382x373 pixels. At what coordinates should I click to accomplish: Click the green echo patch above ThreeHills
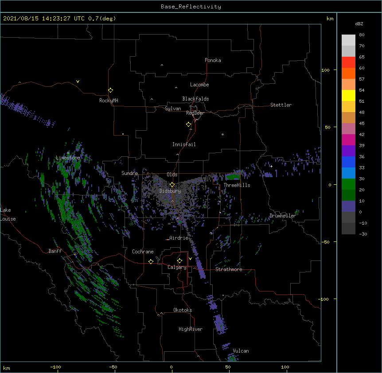pos(233,176)
